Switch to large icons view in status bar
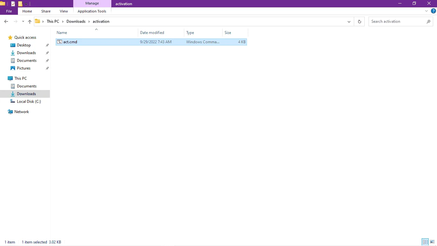Screen dimensions: 437x246 433,242
